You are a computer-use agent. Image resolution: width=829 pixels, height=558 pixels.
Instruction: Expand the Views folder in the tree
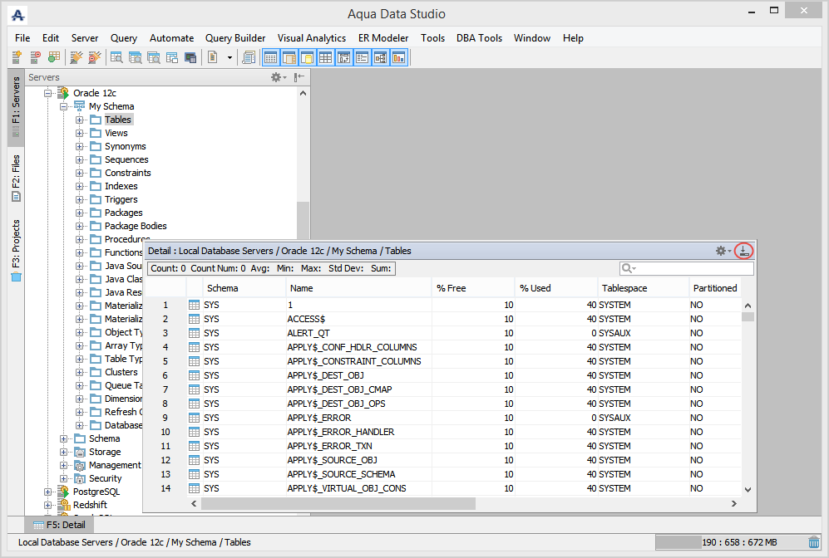pyautogui.click(x=80, y=133)
